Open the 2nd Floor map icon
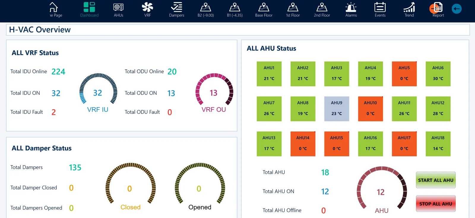 click(x=322, y=7)
